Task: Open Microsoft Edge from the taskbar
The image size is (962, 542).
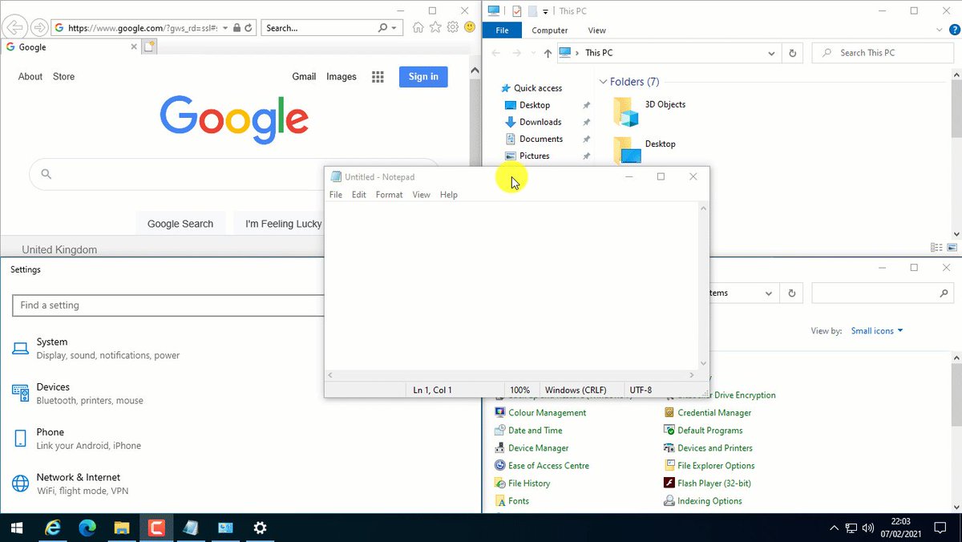Action: [87, 528]
